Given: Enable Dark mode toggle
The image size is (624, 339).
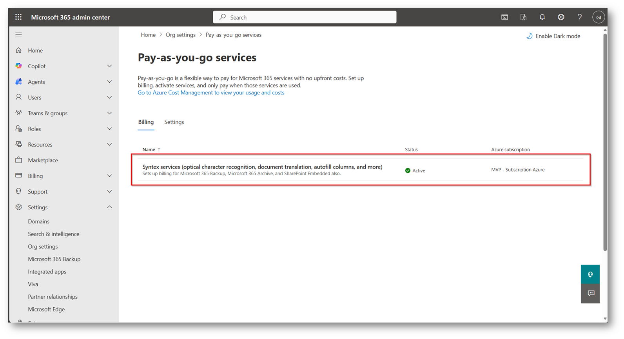Looking at the screenshot, I should pyautogui.click(x=553, y=36).
